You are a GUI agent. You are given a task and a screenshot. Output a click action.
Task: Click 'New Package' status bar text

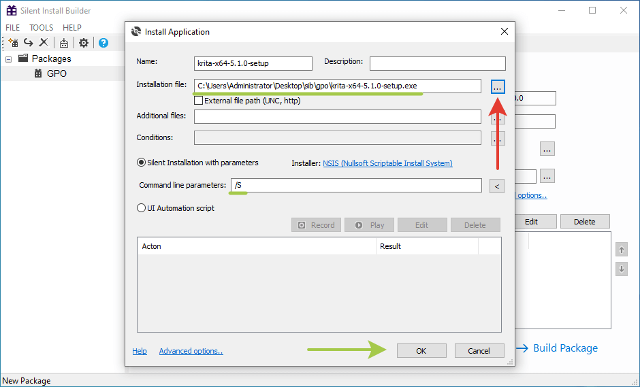click(x=27, y=380)
